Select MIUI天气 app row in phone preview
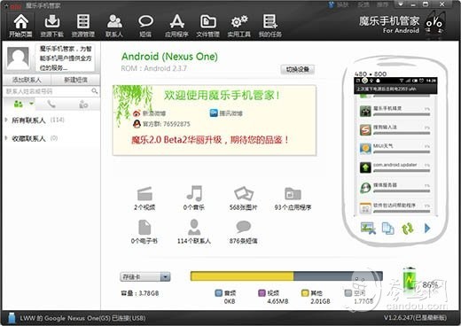Image resolution: width=461 pixels, height=326 pixels. (395, 148)
